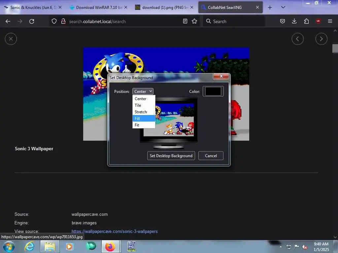Open the wallpapercave.com/sonic-3-wallpapers link

tap(115, 232)
